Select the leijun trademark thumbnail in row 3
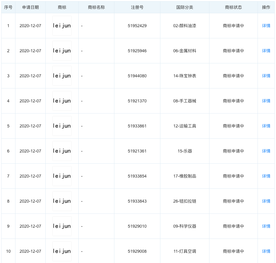 point(62,76)
